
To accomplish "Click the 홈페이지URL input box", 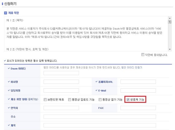I will (138, 82).
